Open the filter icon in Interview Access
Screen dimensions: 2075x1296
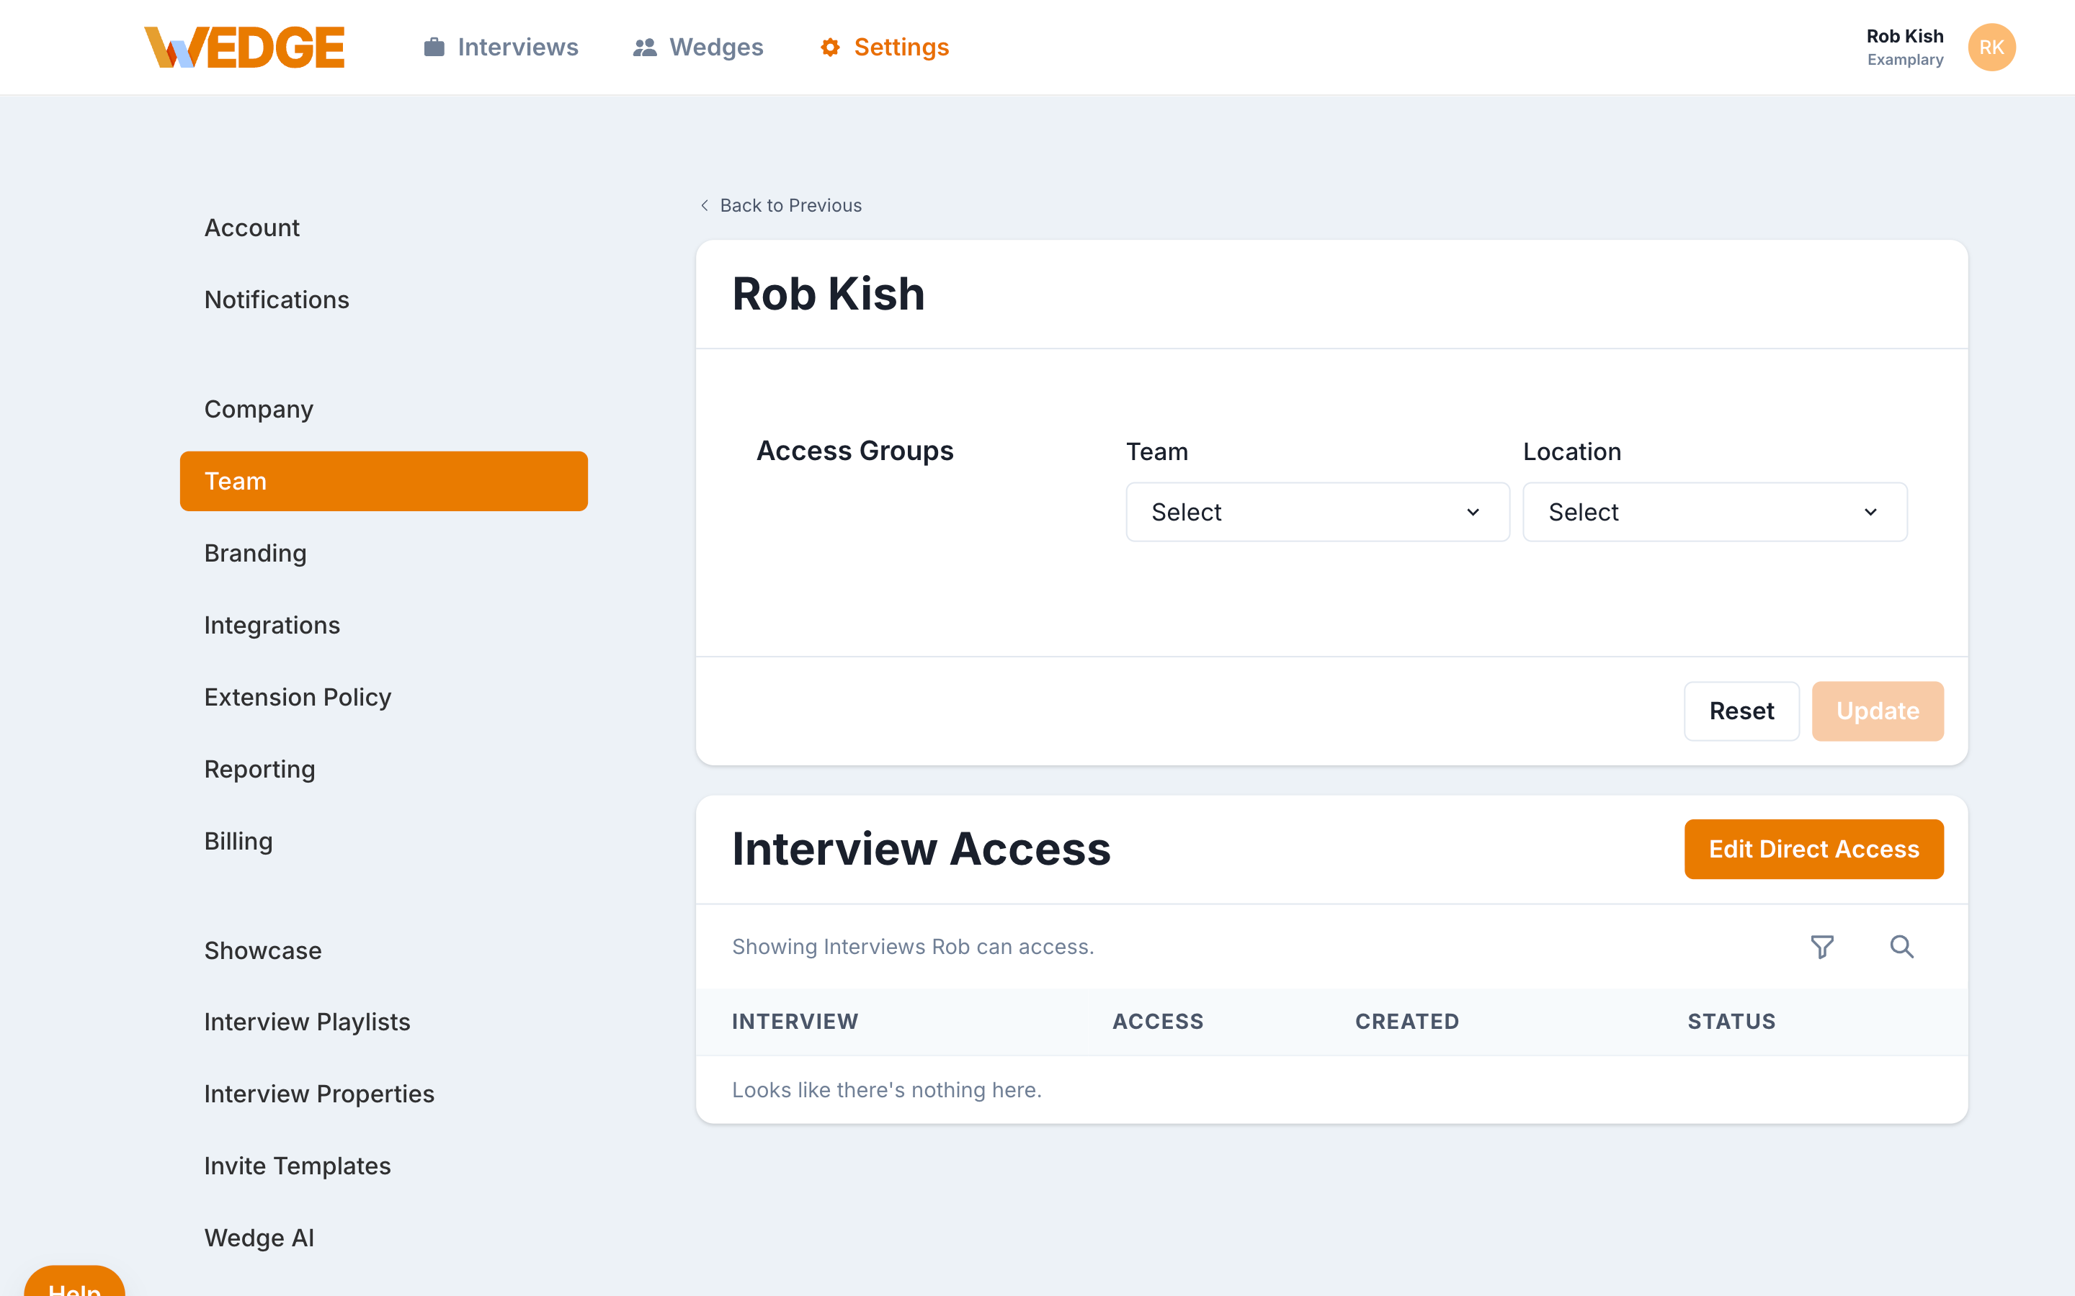[1823, 946]
